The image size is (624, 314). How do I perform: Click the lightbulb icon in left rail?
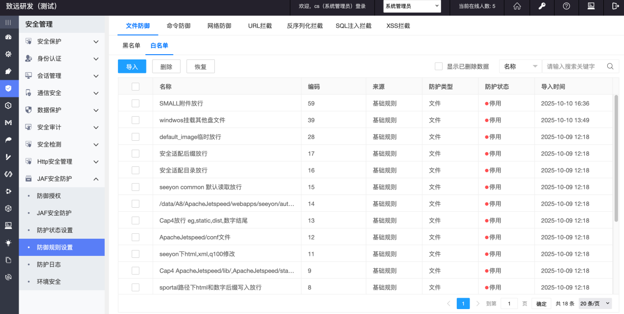[8, 243]
